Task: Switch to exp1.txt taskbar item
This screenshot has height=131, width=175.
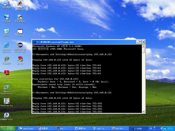Action: (101, 128)
